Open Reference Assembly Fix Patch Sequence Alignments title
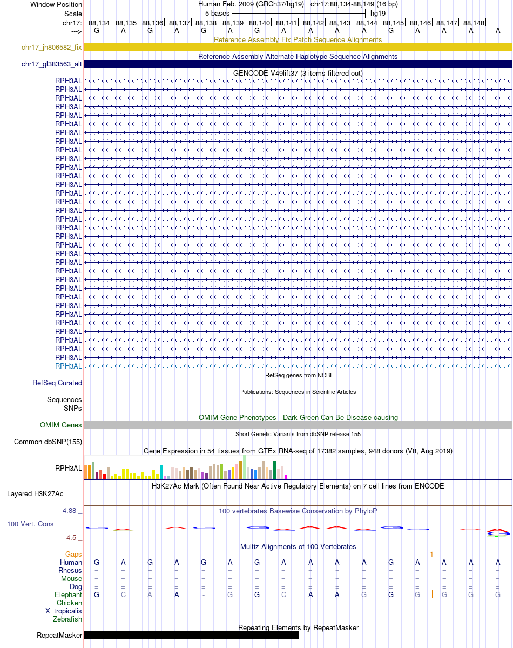The image size is (513, 648). pyautogui.click(x=298, y=39)
